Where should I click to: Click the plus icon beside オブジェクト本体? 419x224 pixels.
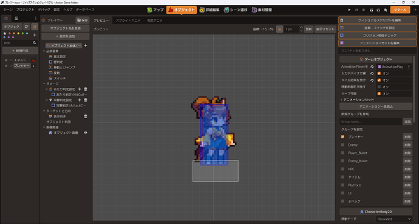click(x=86, y=45)
